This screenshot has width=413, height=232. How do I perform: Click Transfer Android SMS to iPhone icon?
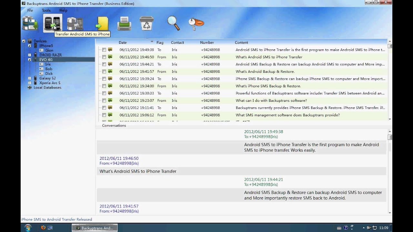pos(52,24)
